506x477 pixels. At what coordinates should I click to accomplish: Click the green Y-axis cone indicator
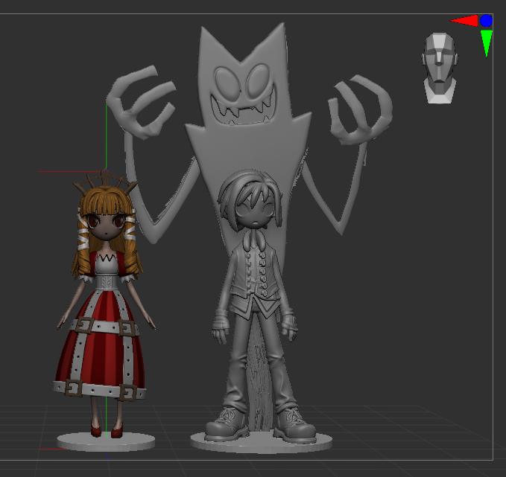click(486, 43)
